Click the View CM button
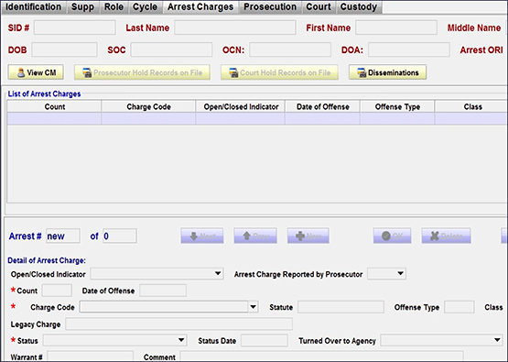508x362 pixels. coord(36,72)
